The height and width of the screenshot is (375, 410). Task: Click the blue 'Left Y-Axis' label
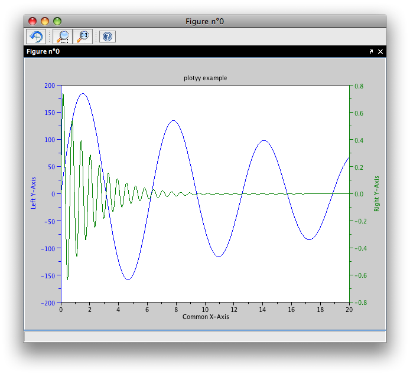33,193
